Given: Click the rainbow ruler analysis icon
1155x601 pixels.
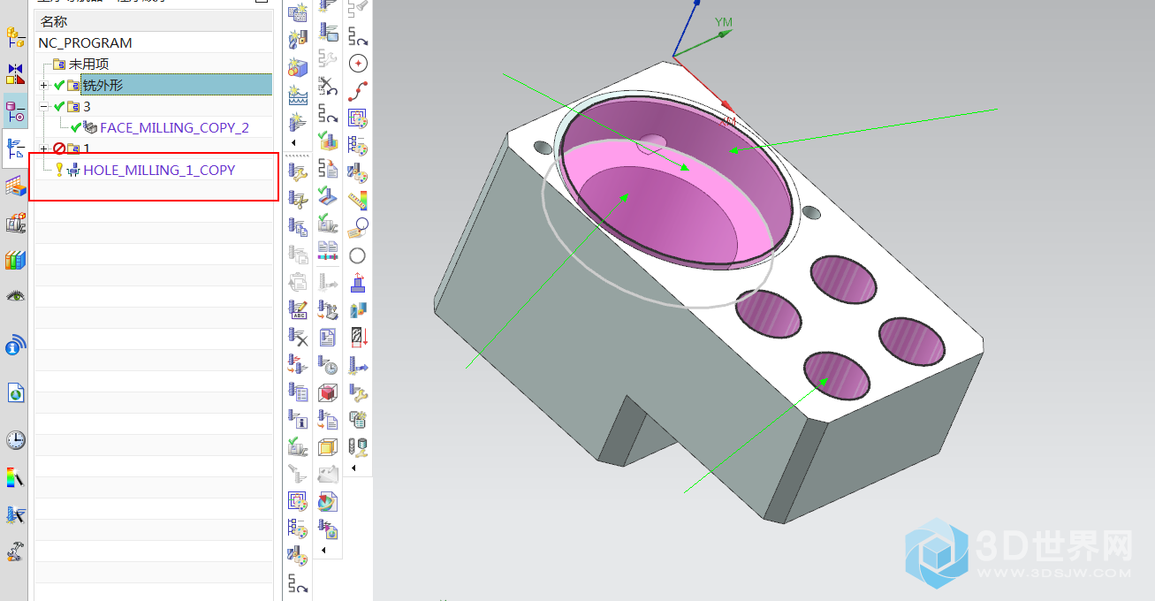Looking at the screenshot, I should 358,201.
